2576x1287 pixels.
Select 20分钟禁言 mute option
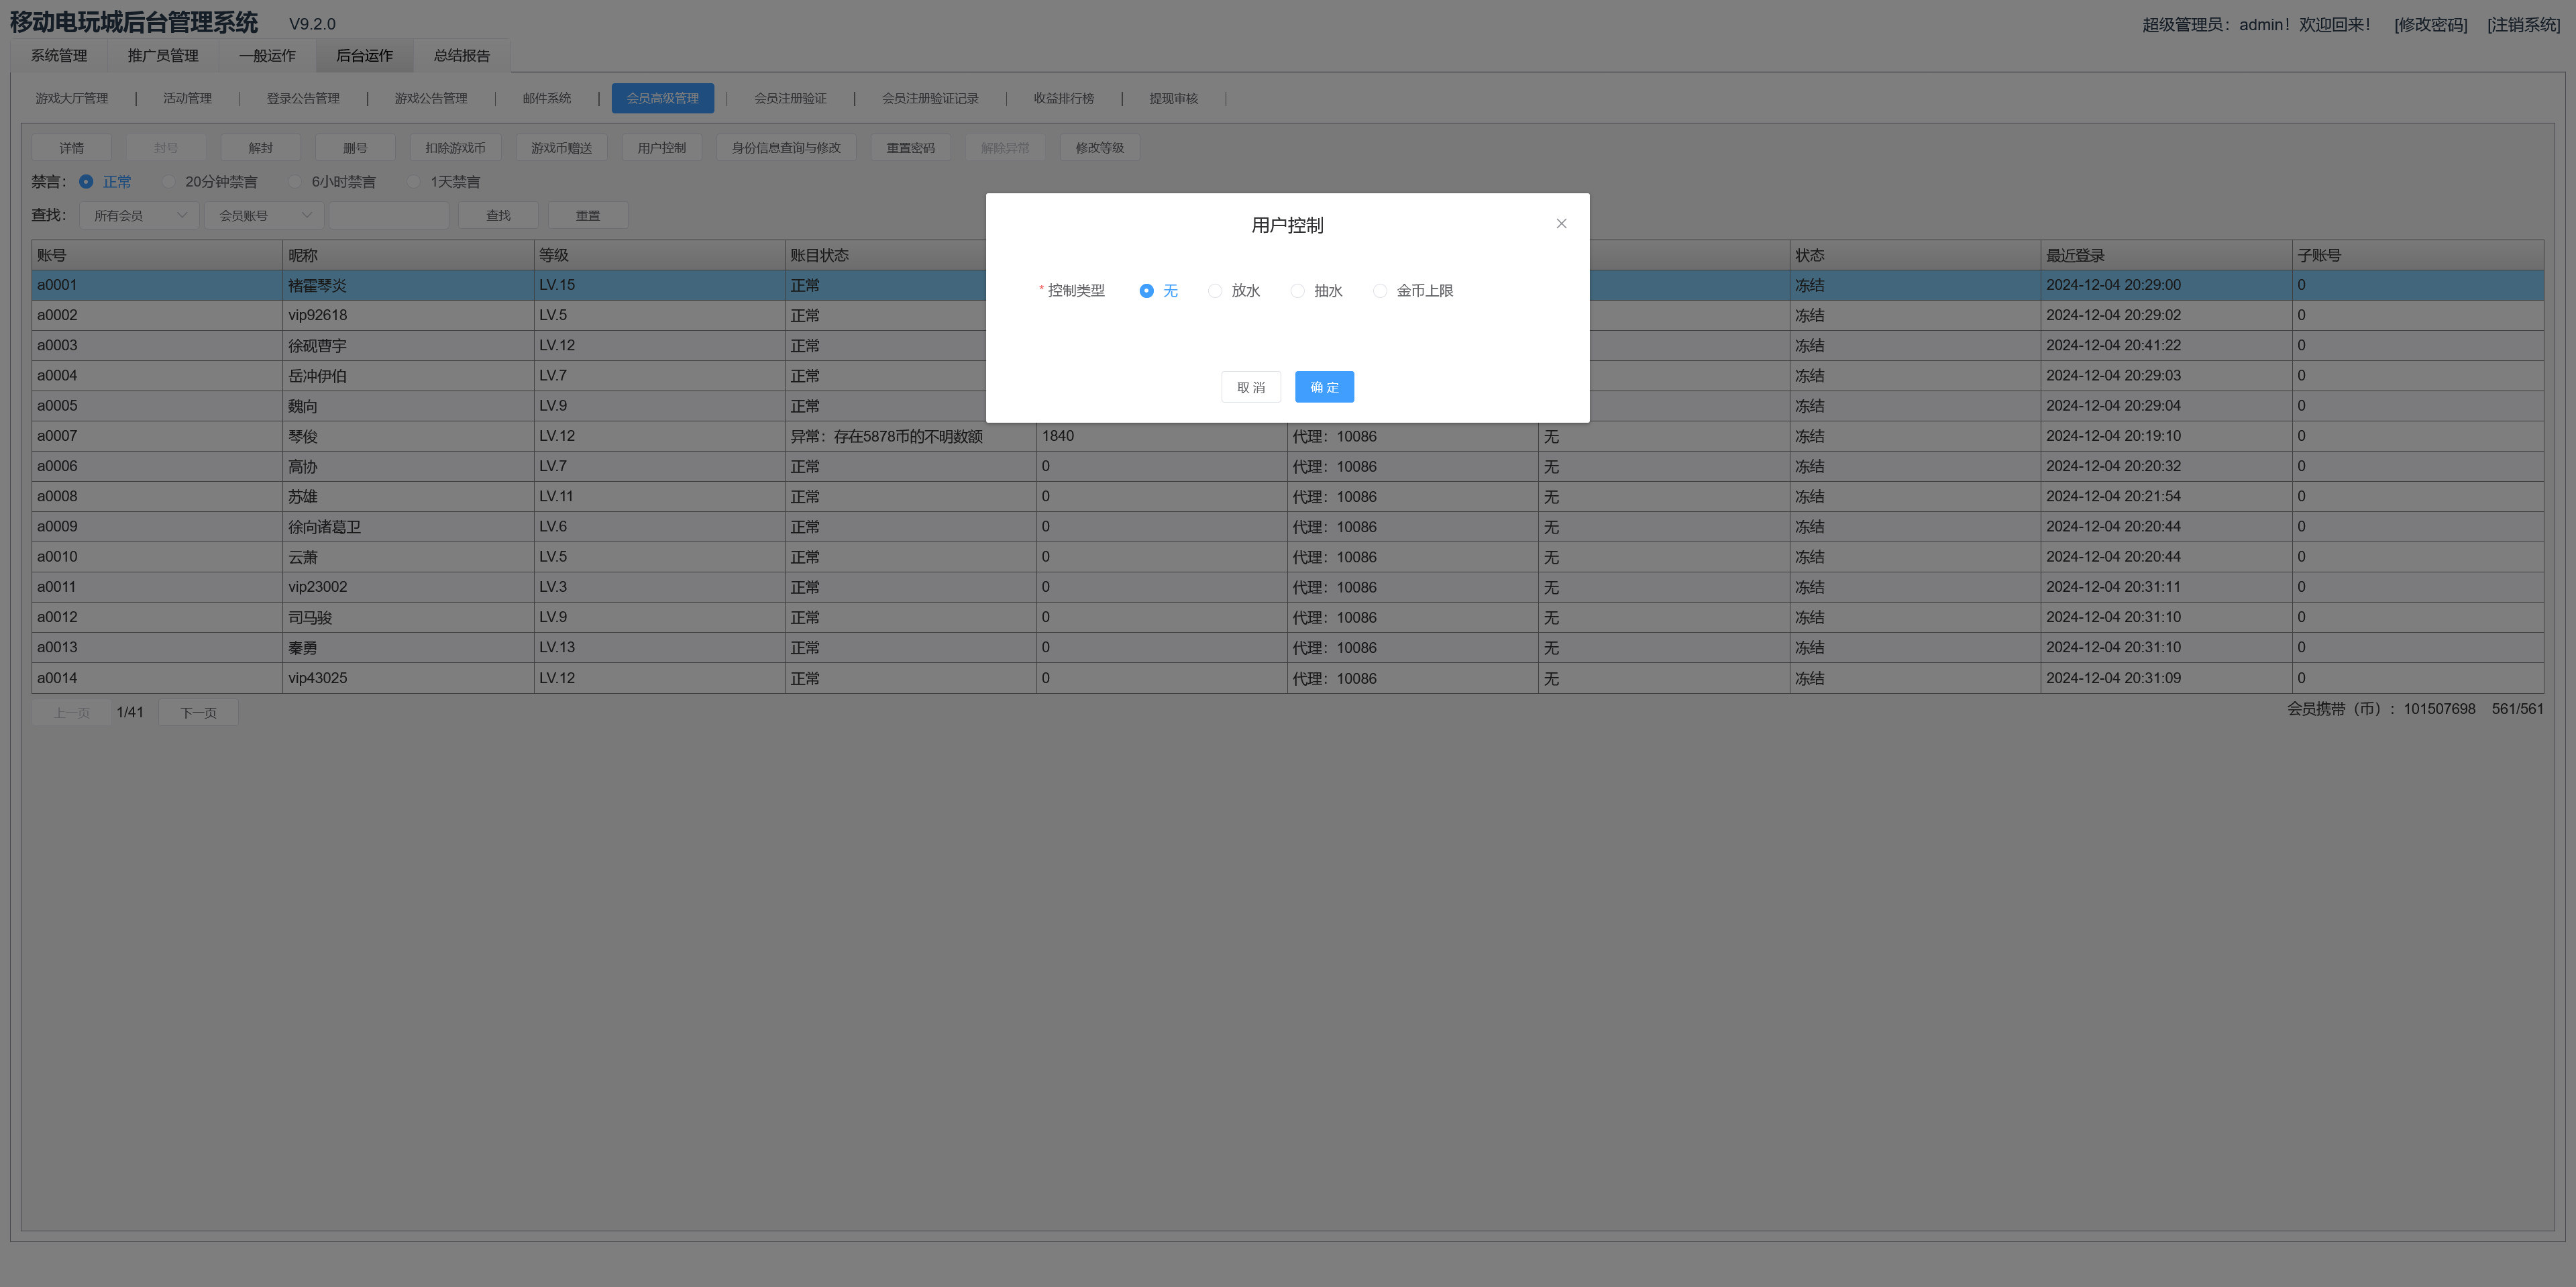[x=169, y=182]
